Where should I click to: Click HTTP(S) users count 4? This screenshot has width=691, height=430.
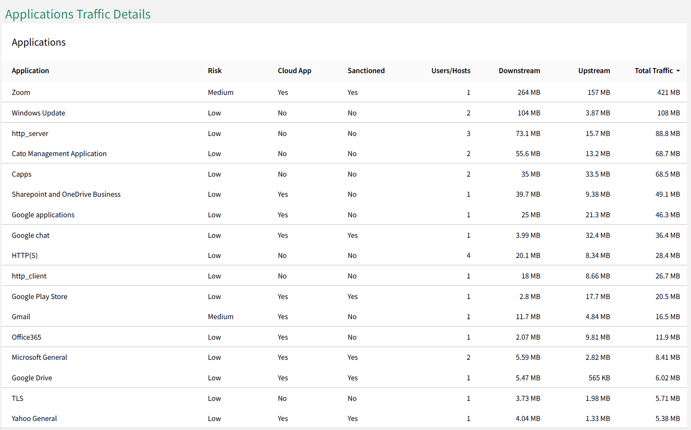468,255
